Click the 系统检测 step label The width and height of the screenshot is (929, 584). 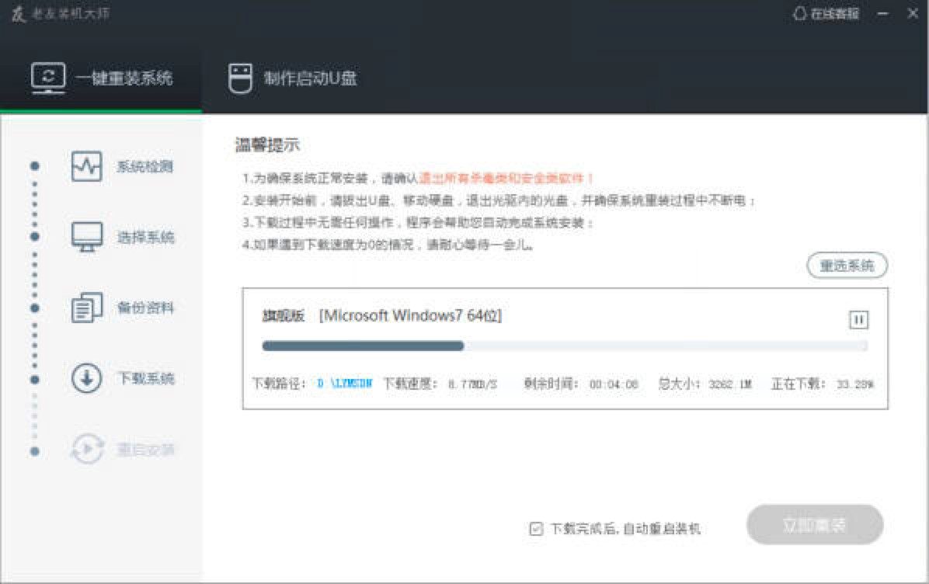coord(145,166)
